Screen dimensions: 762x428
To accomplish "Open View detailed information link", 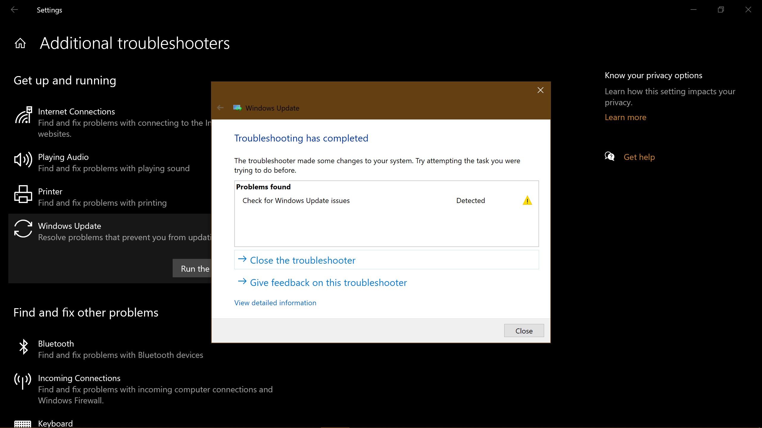I will pos(275,303).
